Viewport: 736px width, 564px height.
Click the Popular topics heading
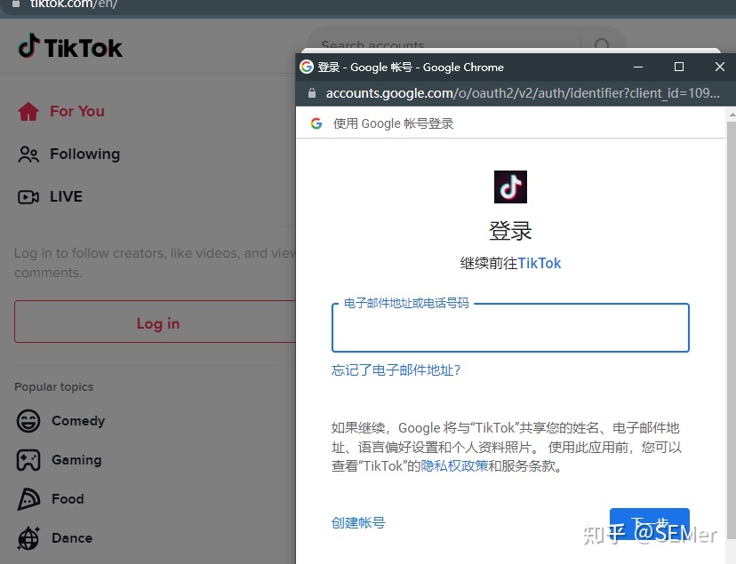[x=54, y=386]
